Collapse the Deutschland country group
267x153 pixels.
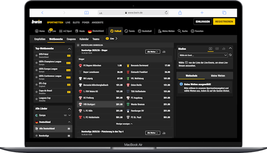tap(69, 122)
